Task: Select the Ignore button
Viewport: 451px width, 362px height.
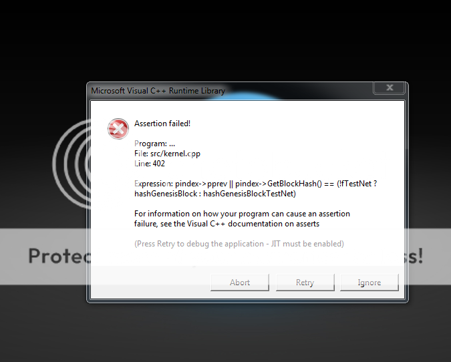Action: (369, 283)
